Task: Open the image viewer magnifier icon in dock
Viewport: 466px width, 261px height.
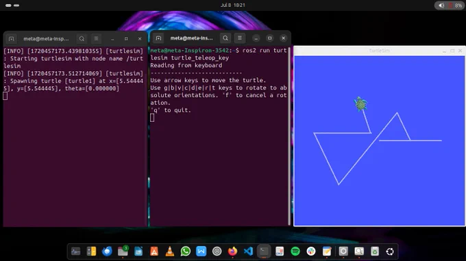Action: pyautogui.click(x=359, y=251)
